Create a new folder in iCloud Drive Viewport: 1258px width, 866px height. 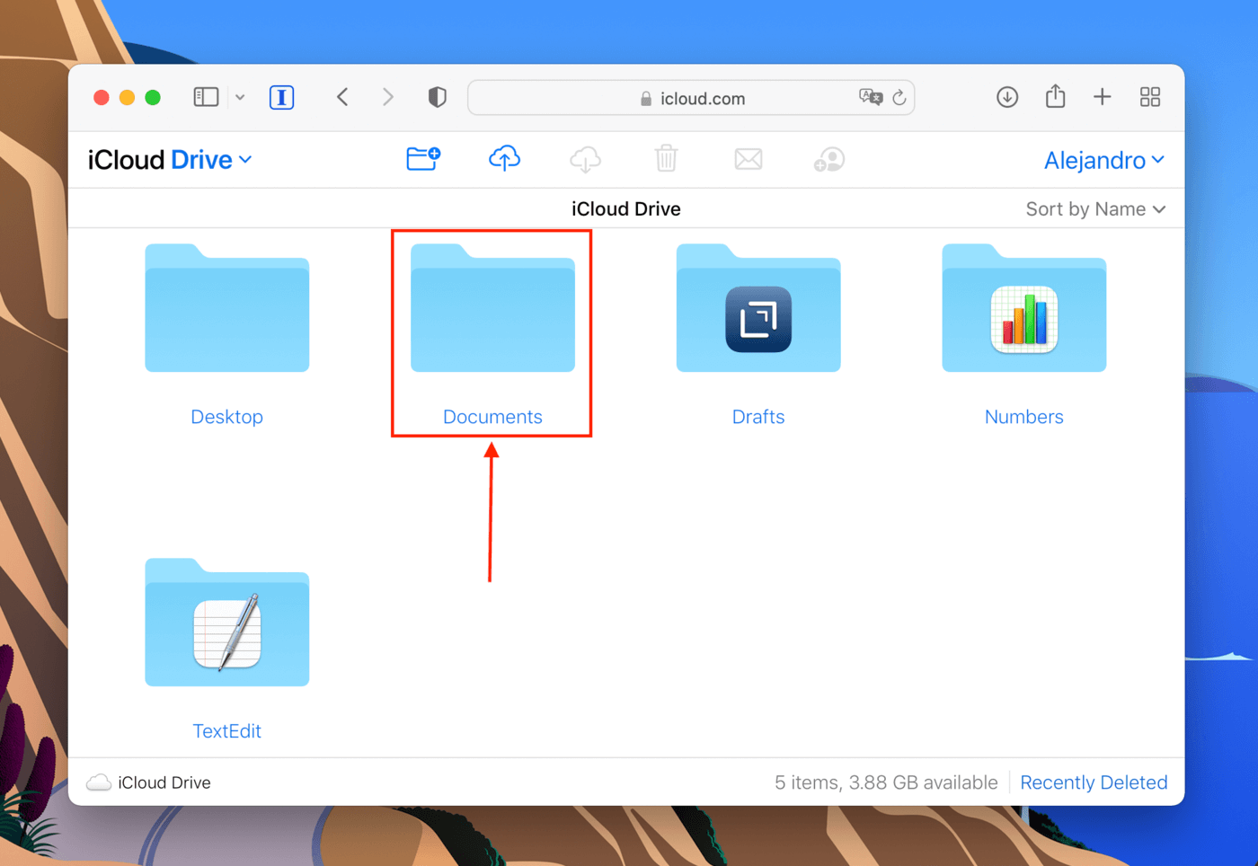point(423,159)
